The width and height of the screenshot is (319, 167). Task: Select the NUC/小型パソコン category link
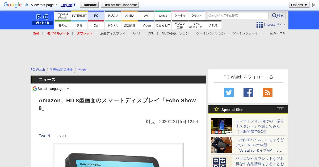tap(175, 33)
